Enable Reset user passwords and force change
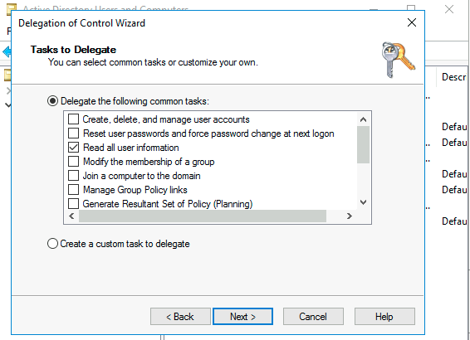This screenshot has width=470, height=340. click(73, 134)
